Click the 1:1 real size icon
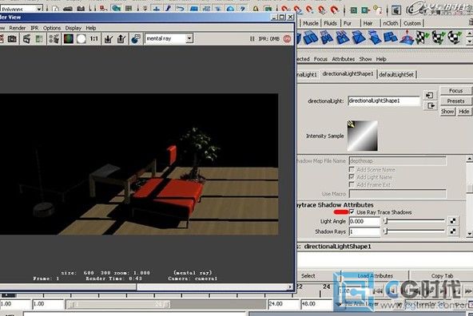This screenshot has height=316, width=473. pyautogui.click(x=93, y=39)
